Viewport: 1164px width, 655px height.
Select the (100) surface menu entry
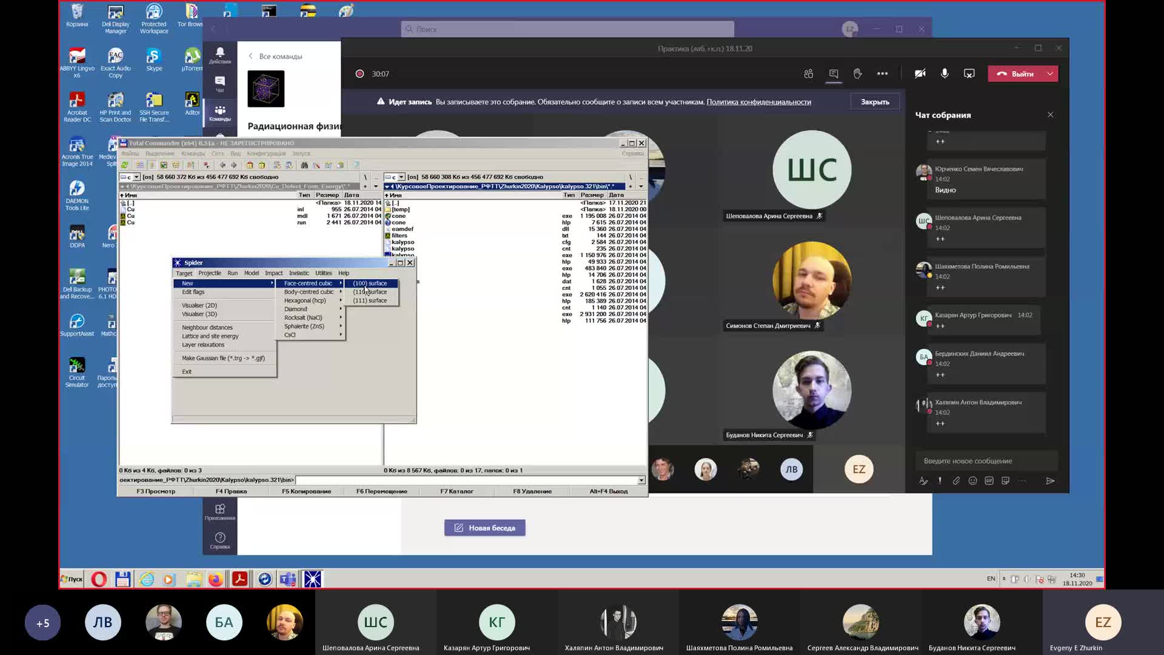(371, 283)
